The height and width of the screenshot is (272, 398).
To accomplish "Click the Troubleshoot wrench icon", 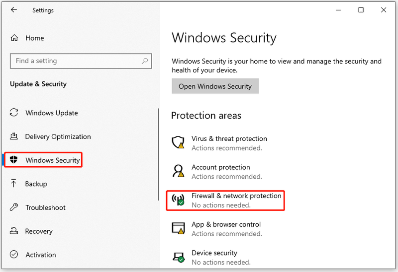I will (14, 207).
